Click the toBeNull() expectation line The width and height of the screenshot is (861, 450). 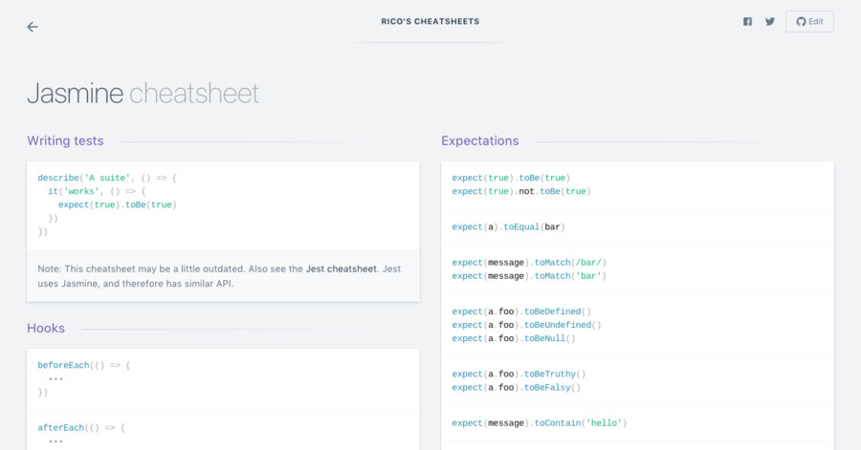click(x=514, y=338)
